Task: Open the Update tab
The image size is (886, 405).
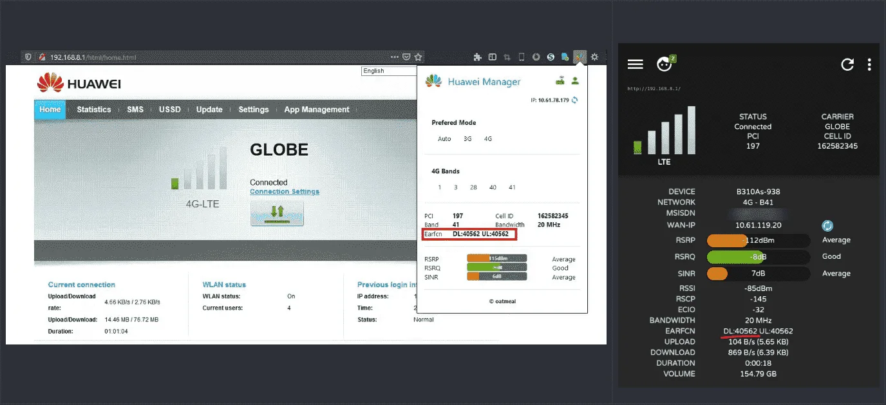Action: click(x=209, y=109)
